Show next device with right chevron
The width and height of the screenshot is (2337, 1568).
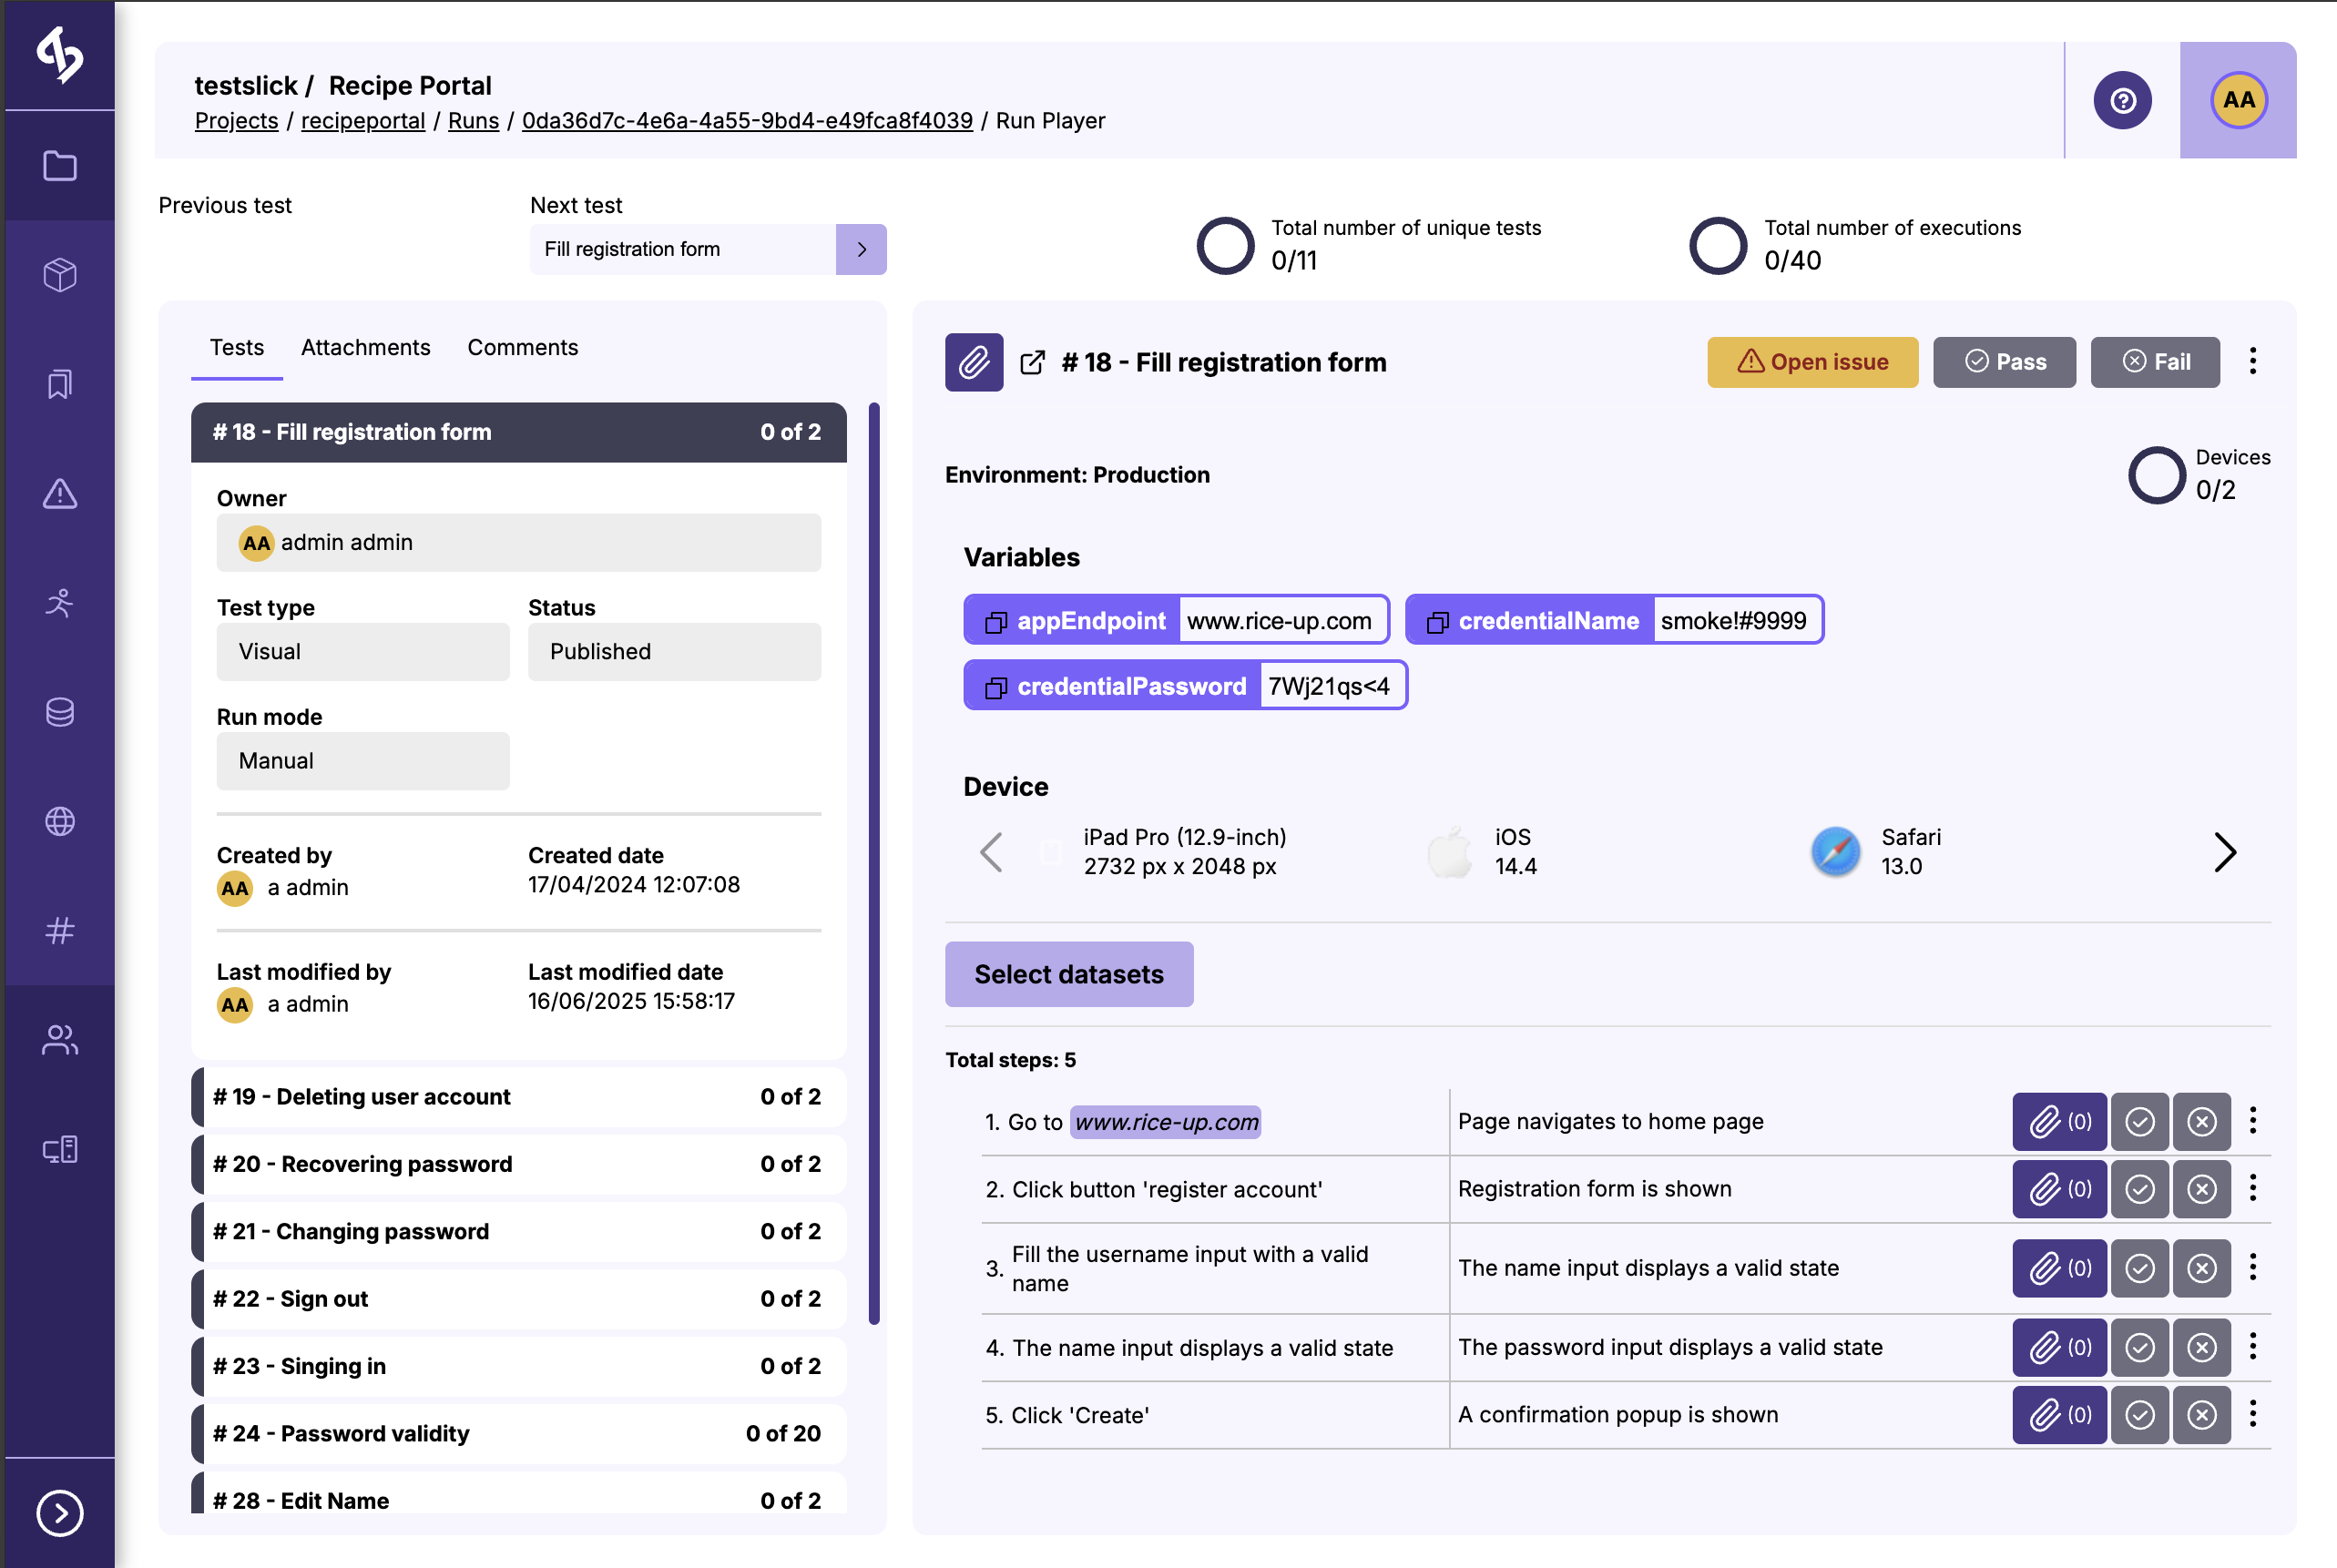tap(2224, 852)
